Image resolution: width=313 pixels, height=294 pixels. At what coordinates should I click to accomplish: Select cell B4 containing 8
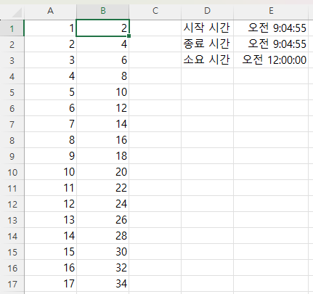point(103,76)
